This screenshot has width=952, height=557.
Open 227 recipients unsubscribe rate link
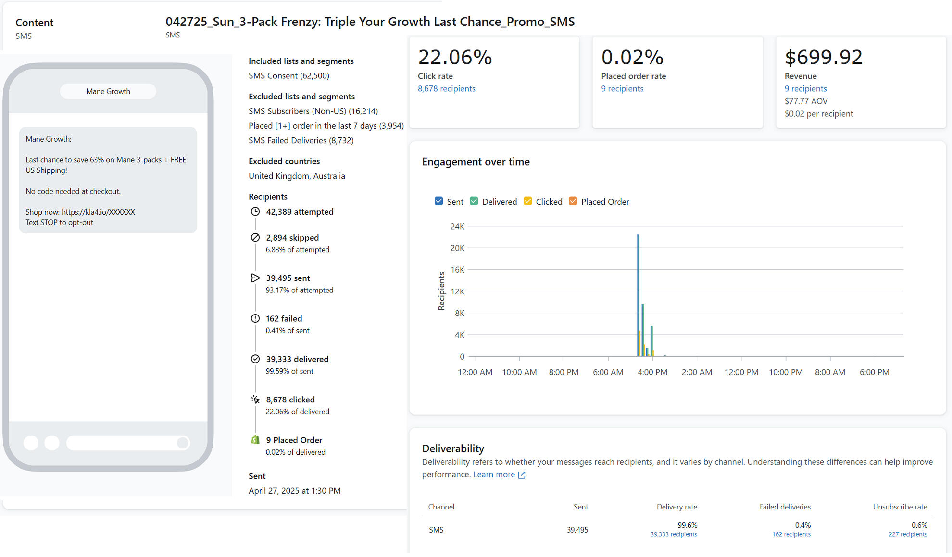pos(908,534)
